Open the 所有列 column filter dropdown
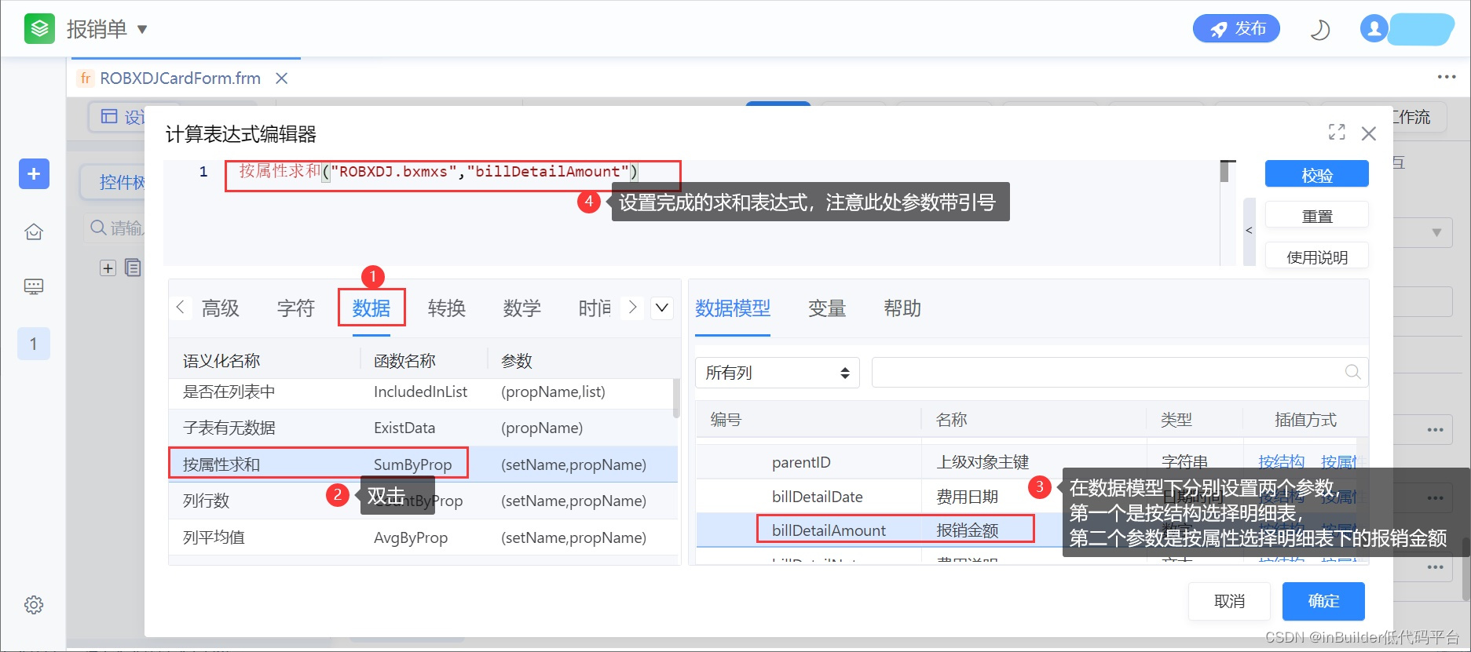 (778, 373)
